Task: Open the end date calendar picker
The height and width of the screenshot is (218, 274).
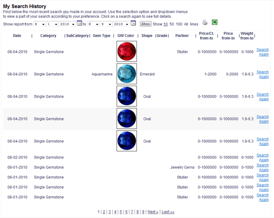Action: [x=133, y=24]
